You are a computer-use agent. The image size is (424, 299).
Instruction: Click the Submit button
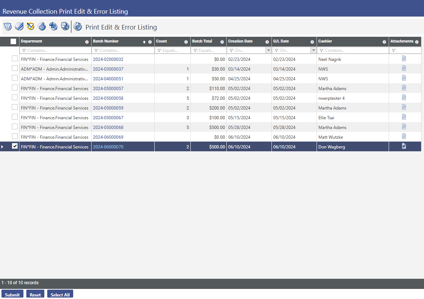12,294
